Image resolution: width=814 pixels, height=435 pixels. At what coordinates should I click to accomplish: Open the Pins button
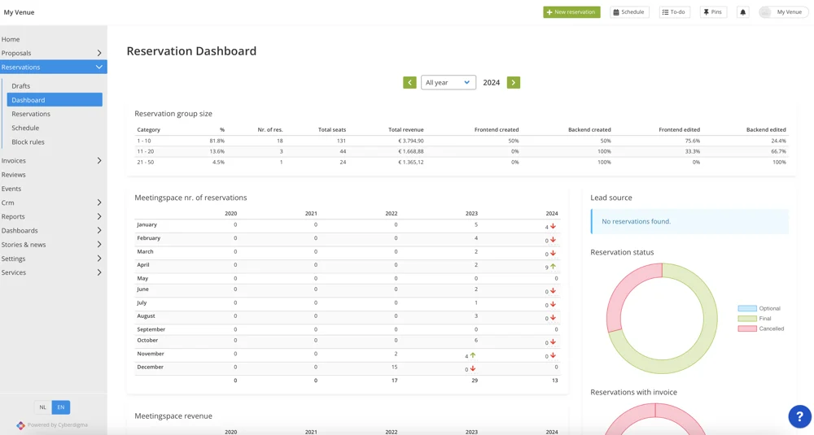713,12
